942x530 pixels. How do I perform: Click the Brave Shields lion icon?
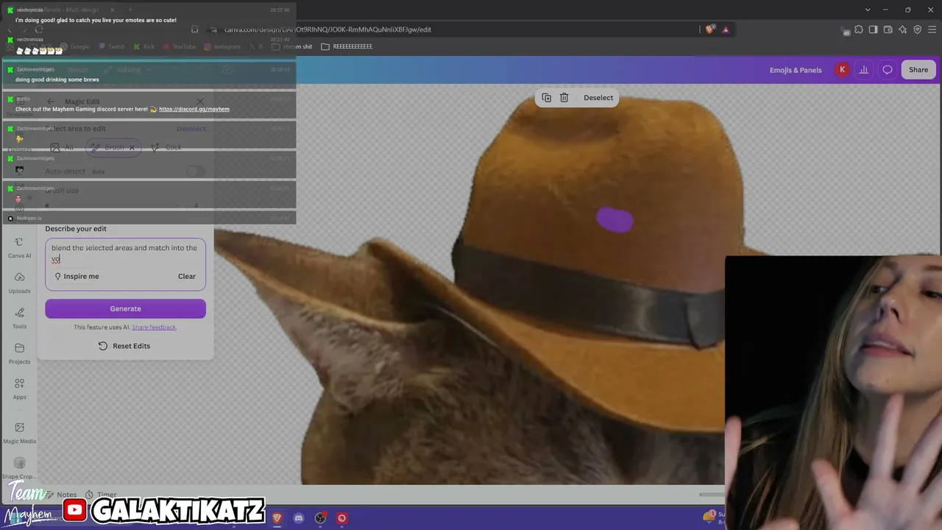(x=709, y=29)
